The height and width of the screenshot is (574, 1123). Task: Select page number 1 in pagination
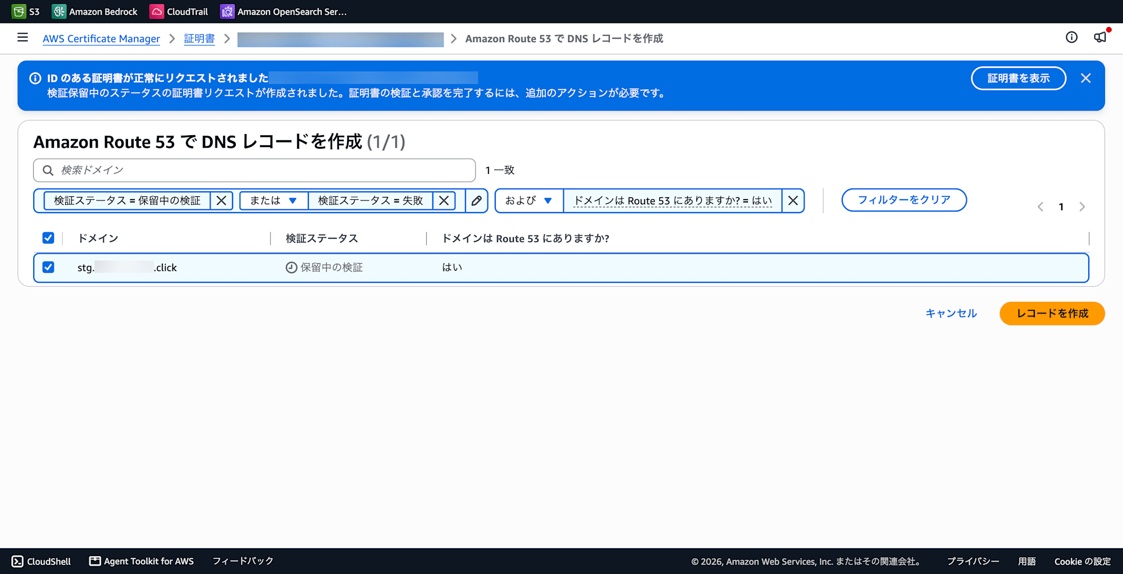(x=1061, y=206)
